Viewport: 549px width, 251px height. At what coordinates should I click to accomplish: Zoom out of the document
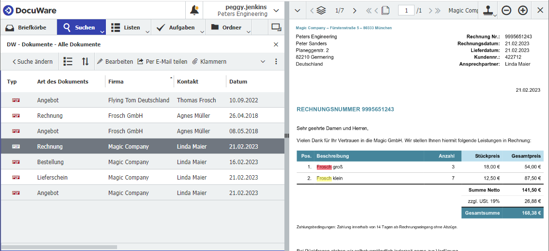[x=506, y=11]
